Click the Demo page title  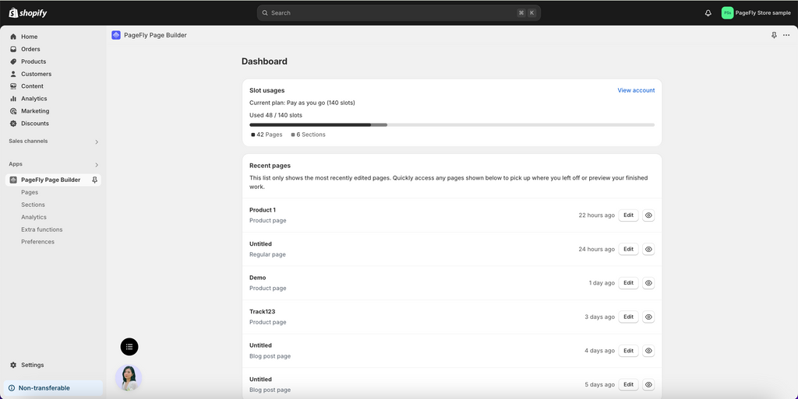(x=257, y=278)
